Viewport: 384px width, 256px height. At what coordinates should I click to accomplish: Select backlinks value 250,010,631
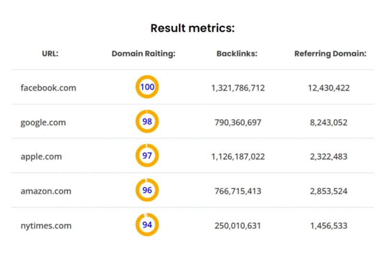point(238,226)
